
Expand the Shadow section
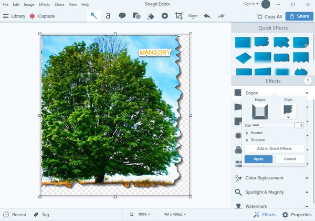coord(258,140)
